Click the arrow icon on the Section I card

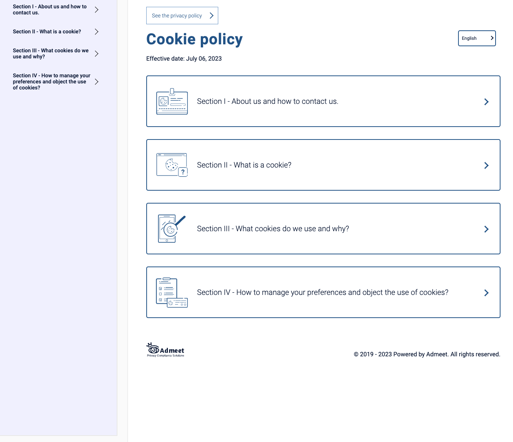point(486,102)
